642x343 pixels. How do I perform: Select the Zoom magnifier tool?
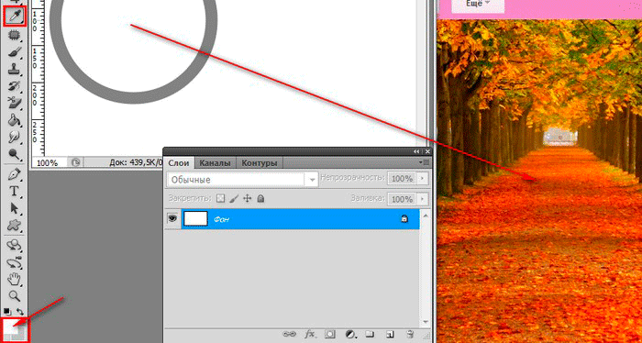point(15,295)
